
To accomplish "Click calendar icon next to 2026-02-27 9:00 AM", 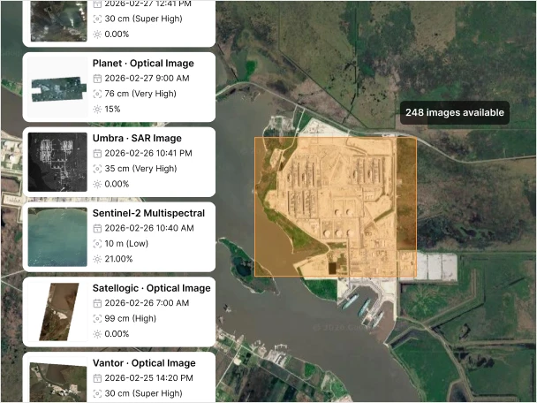I will 97,79.
